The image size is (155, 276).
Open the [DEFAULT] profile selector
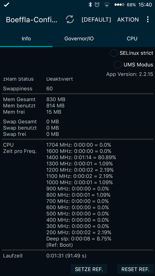tap(96, 19)
